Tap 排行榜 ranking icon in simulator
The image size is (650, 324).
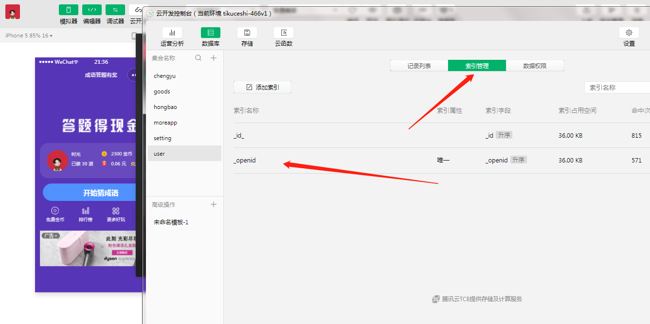86,211
